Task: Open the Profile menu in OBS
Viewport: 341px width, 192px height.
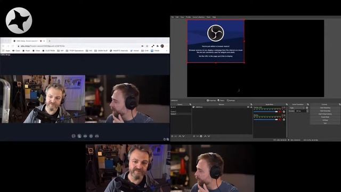Action: coord(188,17)
